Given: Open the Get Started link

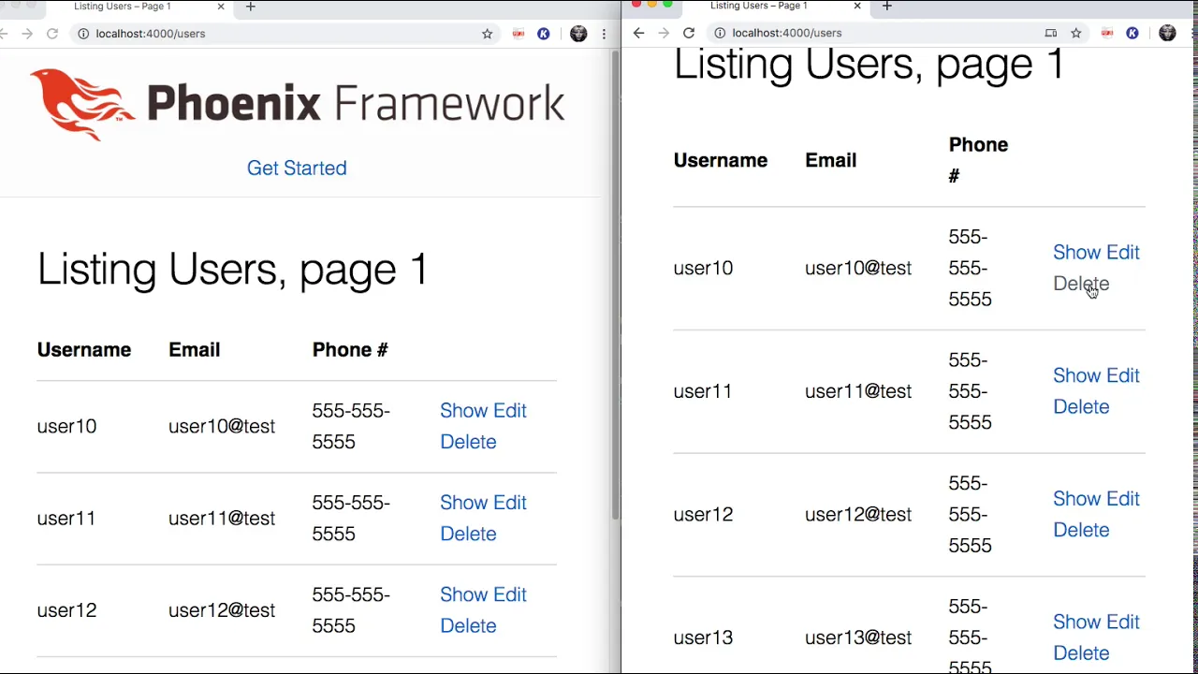Looking at the screenshot, I should [x=297, y=168].
